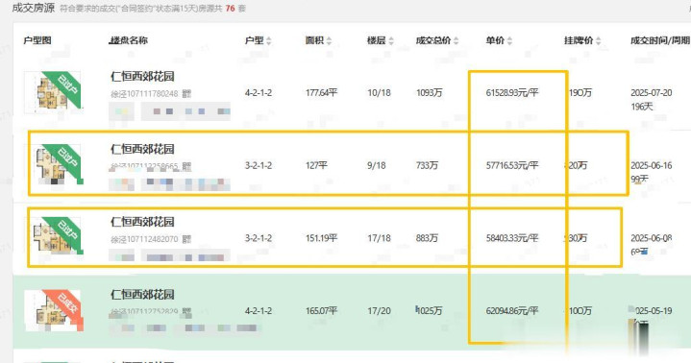The width and height of the screenshot is (691, 363).
Task: Click QR icon beside 徐泾107112482070
Action: click(186, 239)
